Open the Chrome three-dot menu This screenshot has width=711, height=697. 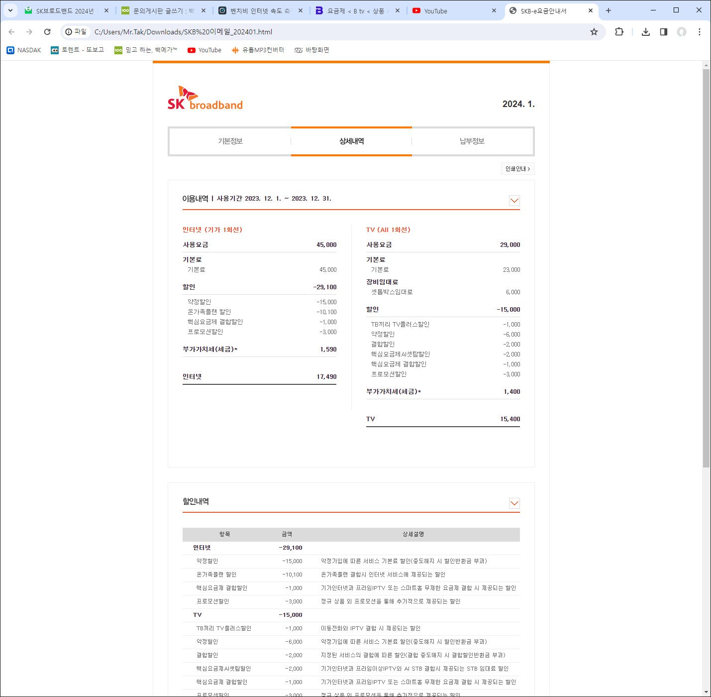tap(699, 32)
